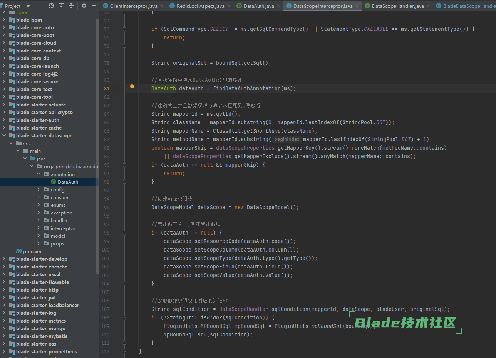Image resolution: width=496 pixels, height=358 pixels.
Task: Expand the blade-core-boot module
Action: coord(4,35)
